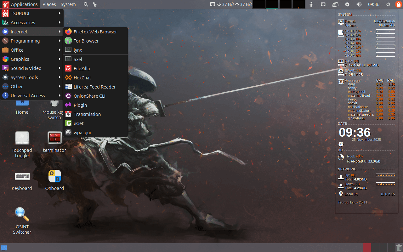
Task: Open the System menu in top panel
Action: [68, 4]
